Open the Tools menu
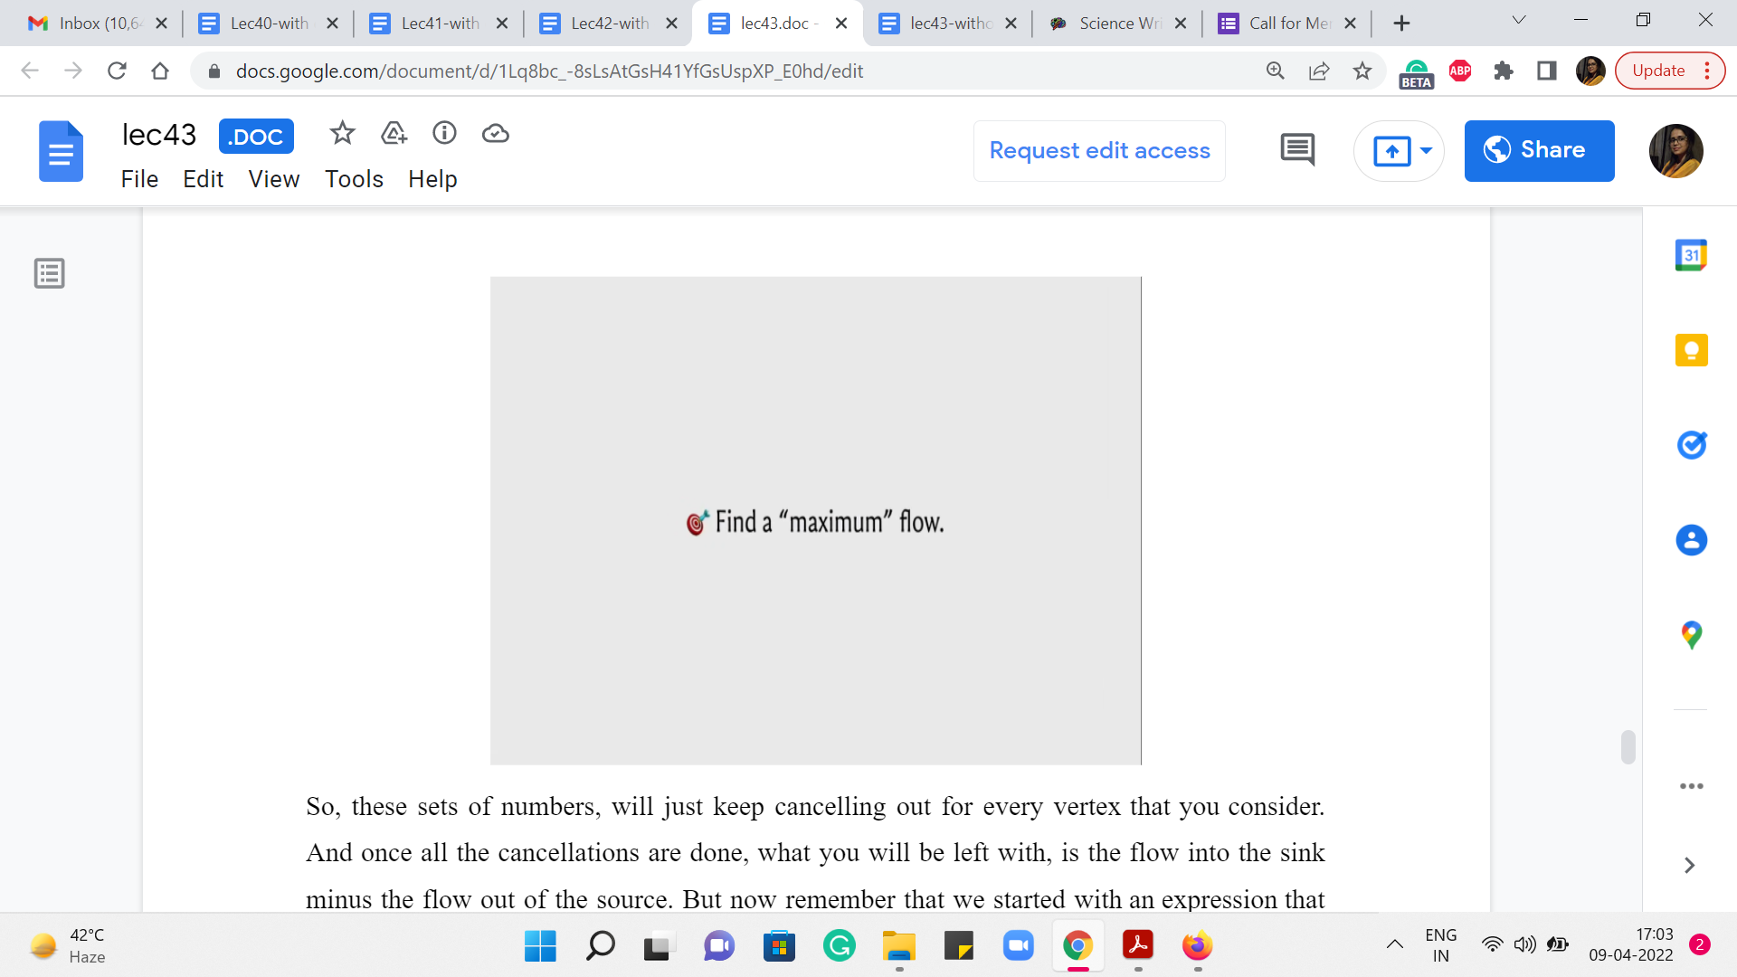 pyautogui.click(x=354, y=179)
